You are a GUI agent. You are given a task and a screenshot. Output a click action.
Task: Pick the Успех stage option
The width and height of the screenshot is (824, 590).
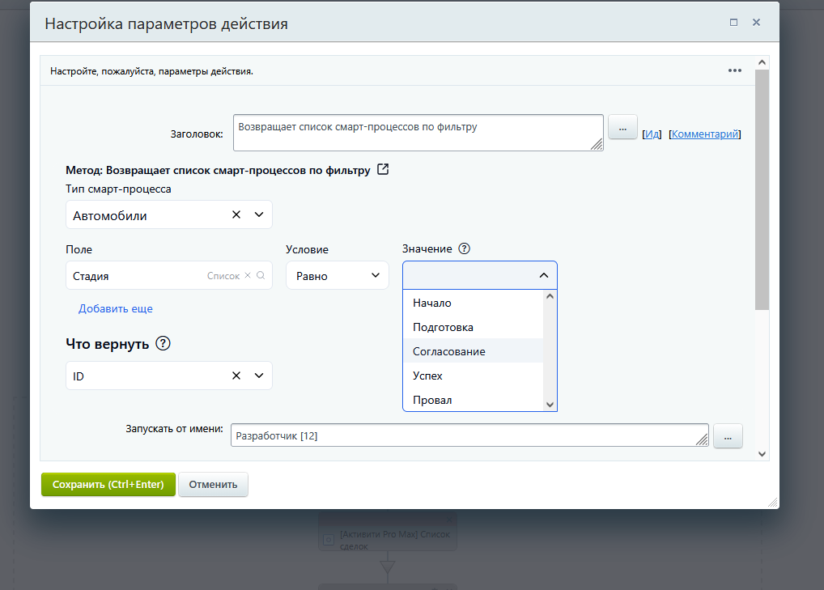pyautogui.click(x=427, y=376)
